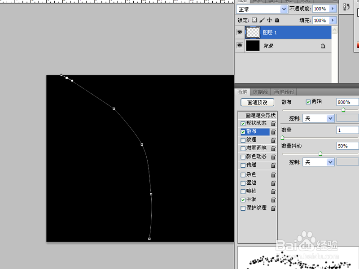Screen dimensions: 359x269
Task: Open the 正常 blend mode dropdown
Action: 262,9
